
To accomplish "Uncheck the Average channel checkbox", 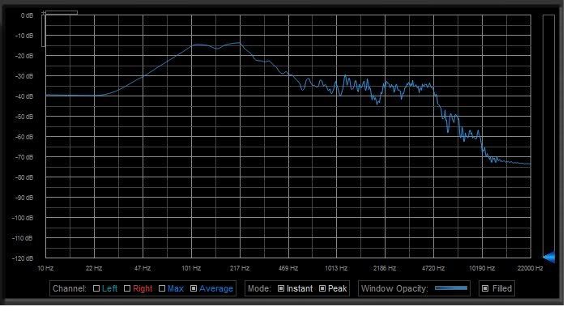I will [x=194, y=288].
